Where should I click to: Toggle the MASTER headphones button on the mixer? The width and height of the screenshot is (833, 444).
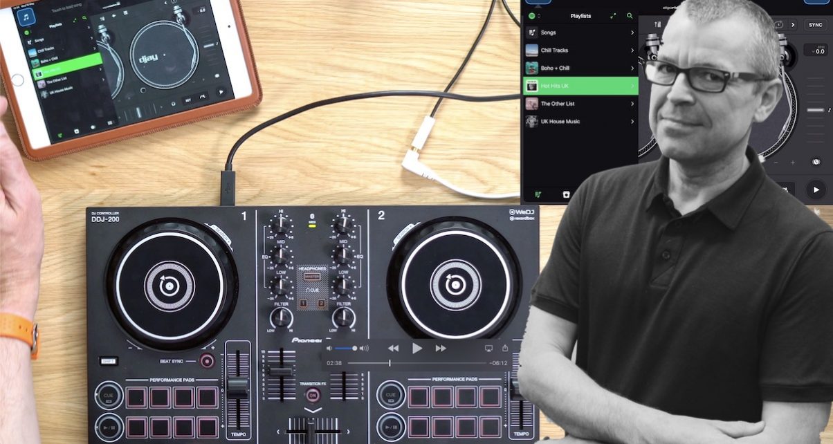pyautogui.click(x=311, y=277)
